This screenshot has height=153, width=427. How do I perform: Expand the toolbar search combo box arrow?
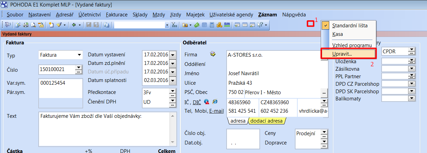pyautogui.click(x=167, y=25)
